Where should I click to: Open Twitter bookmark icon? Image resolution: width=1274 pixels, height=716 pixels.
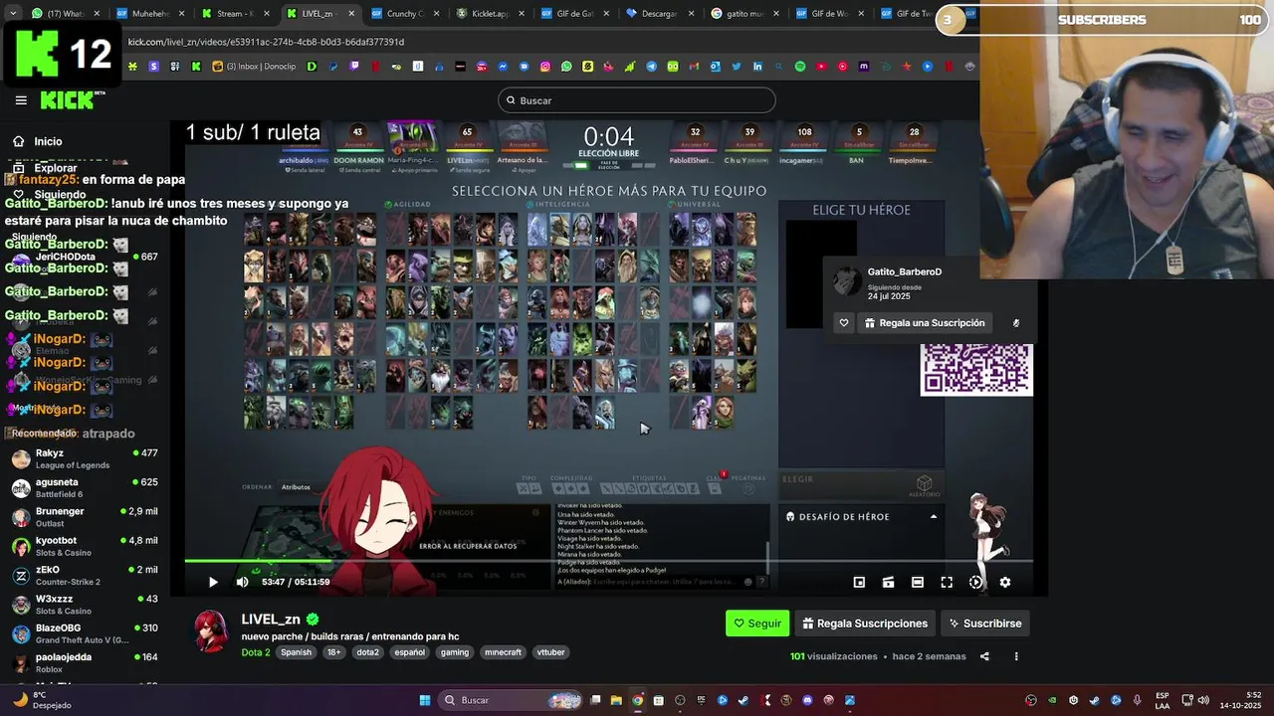tap(737, 67)
